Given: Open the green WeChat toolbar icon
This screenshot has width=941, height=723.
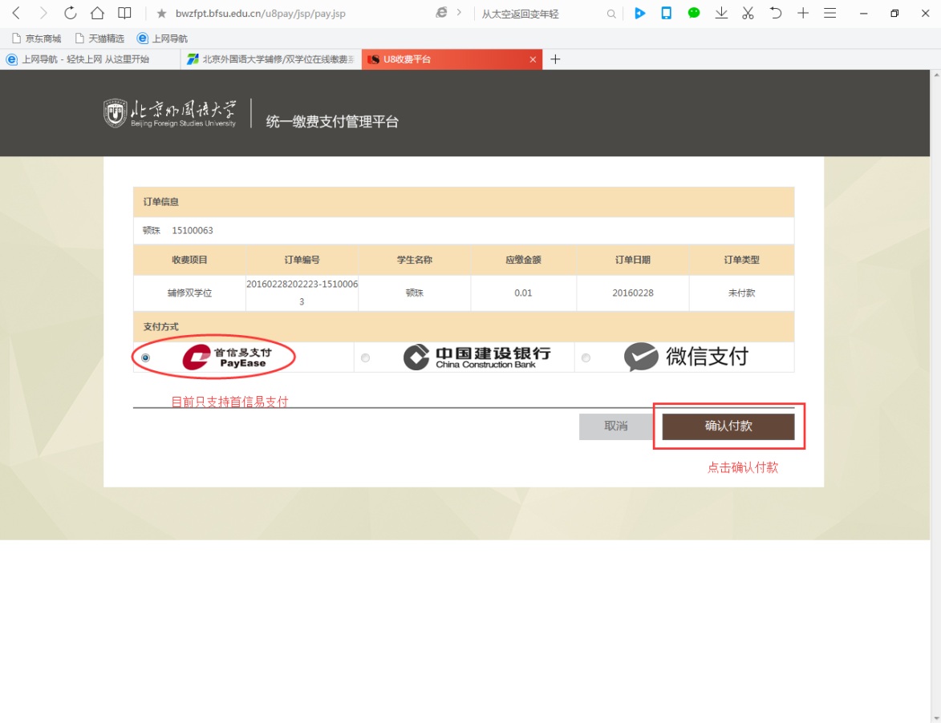Looking at the screenshot, I should (694, 13).
